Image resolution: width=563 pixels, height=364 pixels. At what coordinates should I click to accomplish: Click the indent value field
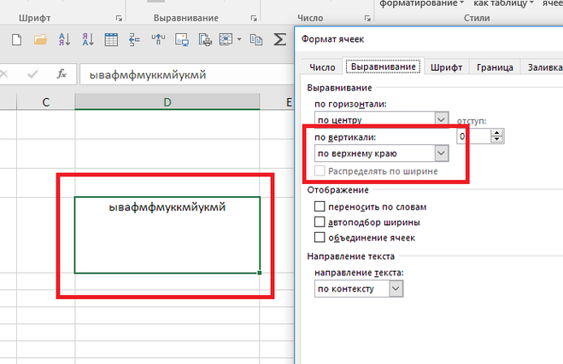(x=473, y=136)
